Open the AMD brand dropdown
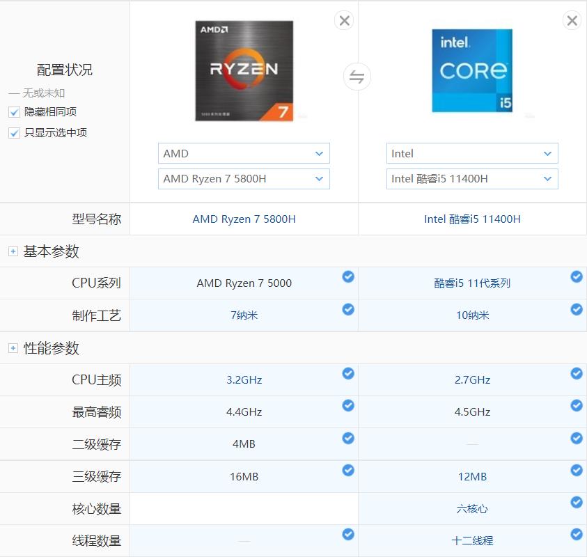 pos(243,153)
